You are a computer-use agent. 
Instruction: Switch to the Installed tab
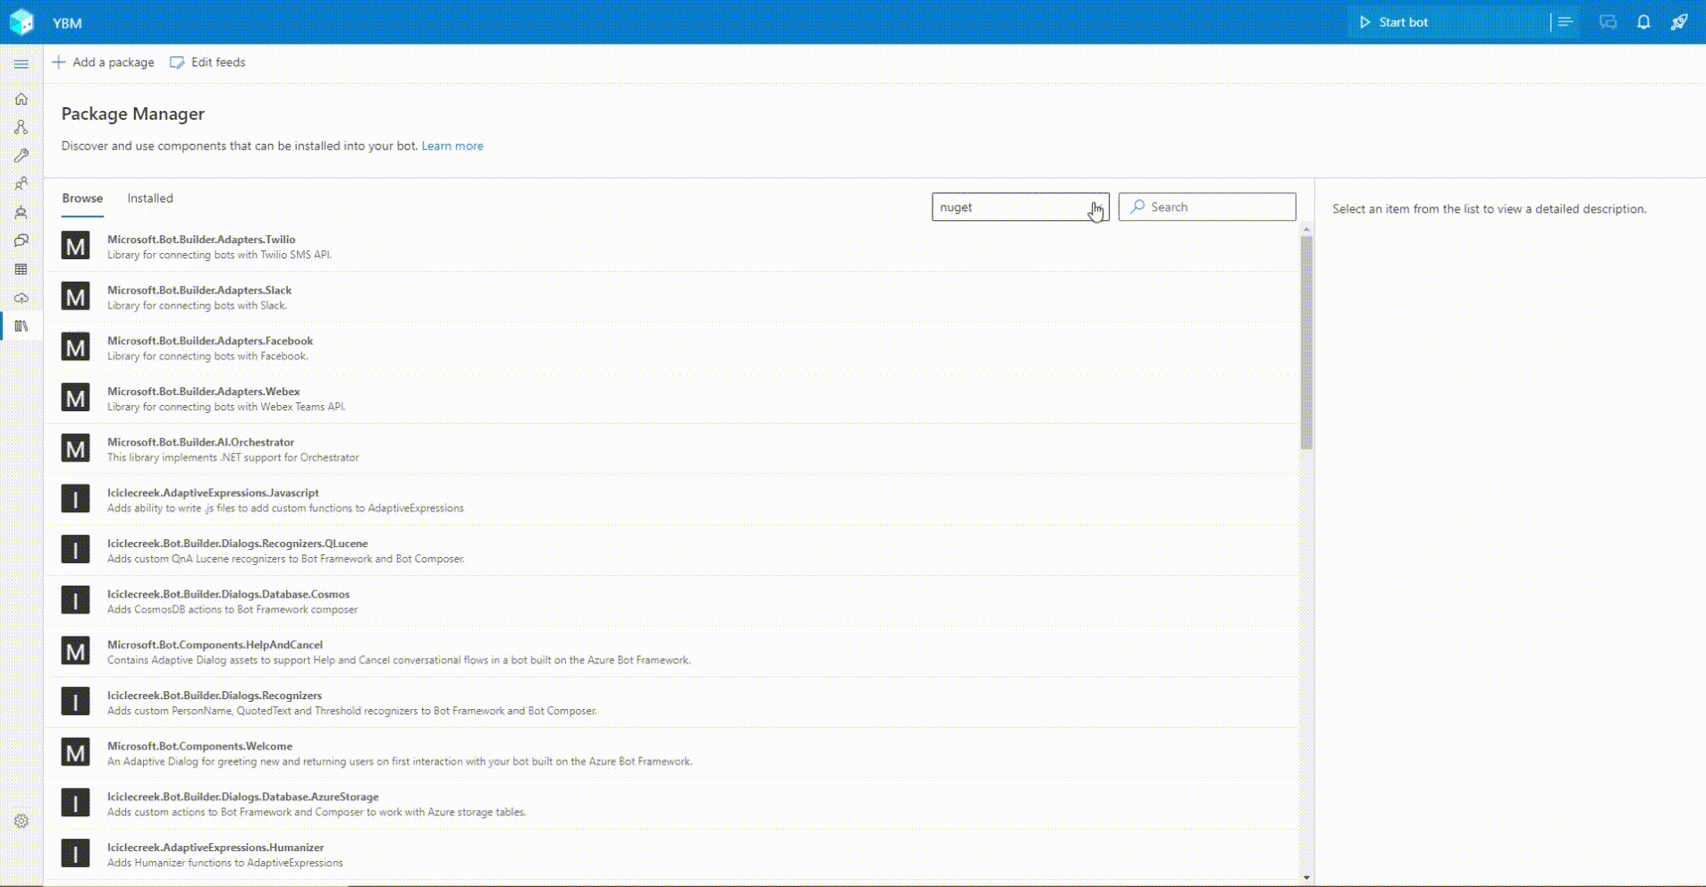point(149,198)
